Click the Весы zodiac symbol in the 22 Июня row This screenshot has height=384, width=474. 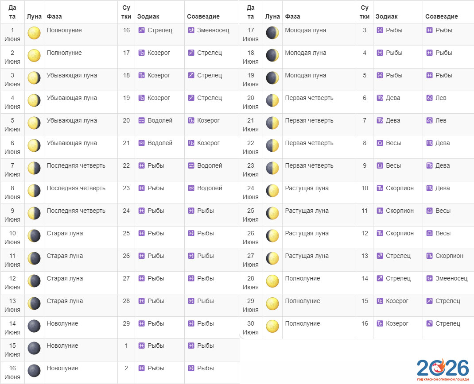(x=380, y=143)
